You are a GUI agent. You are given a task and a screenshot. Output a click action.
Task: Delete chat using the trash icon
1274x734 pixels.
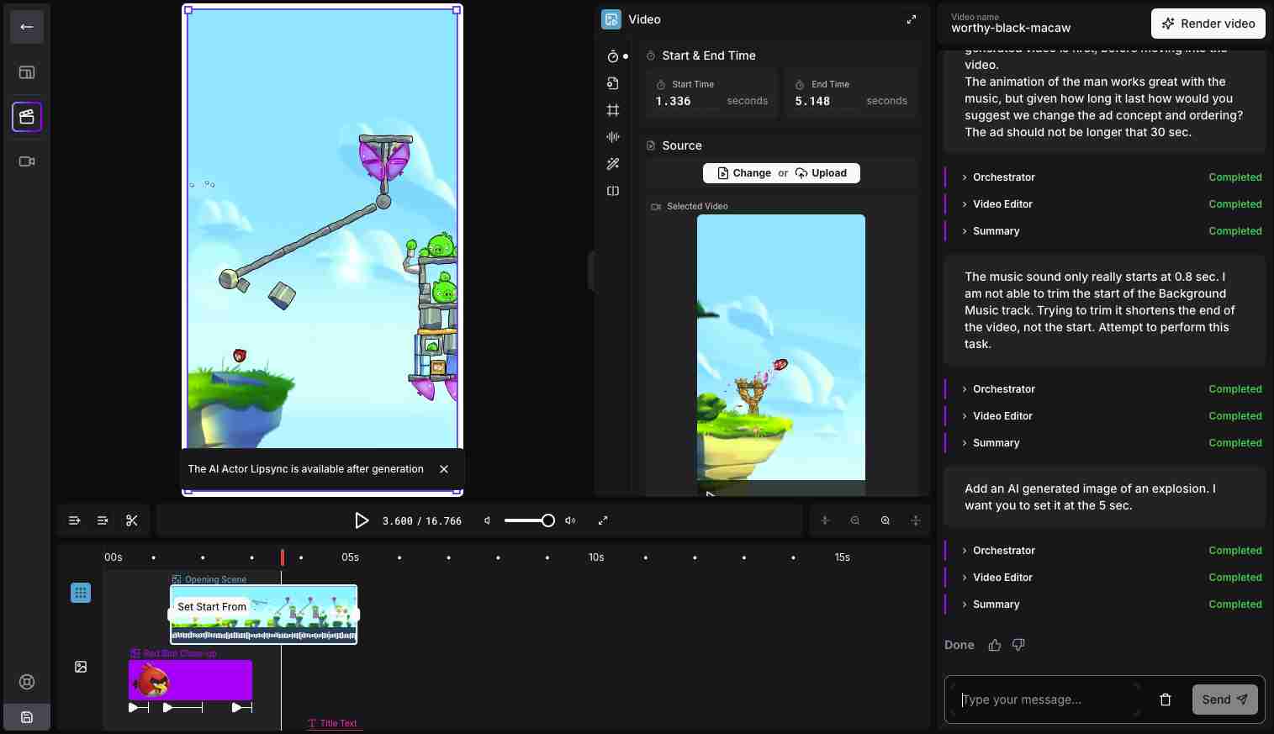pyautogui.click(x=1166, y=700)
